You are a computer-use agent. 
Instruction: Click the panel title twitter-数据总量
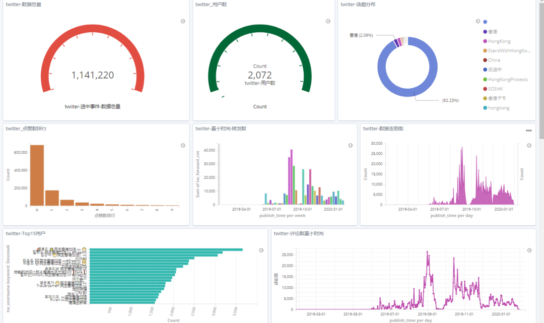point(24,5)
